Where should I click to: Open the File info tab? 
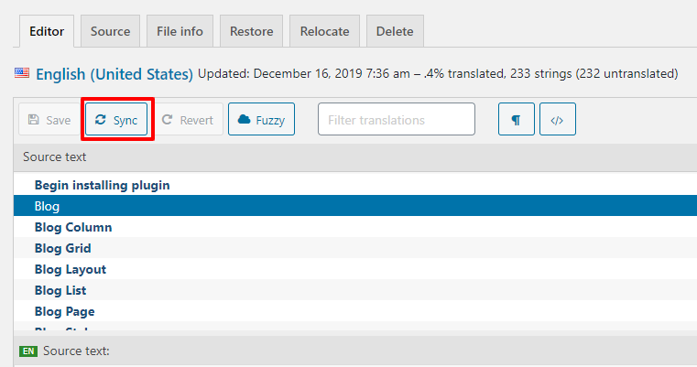[x=180, y=31]
